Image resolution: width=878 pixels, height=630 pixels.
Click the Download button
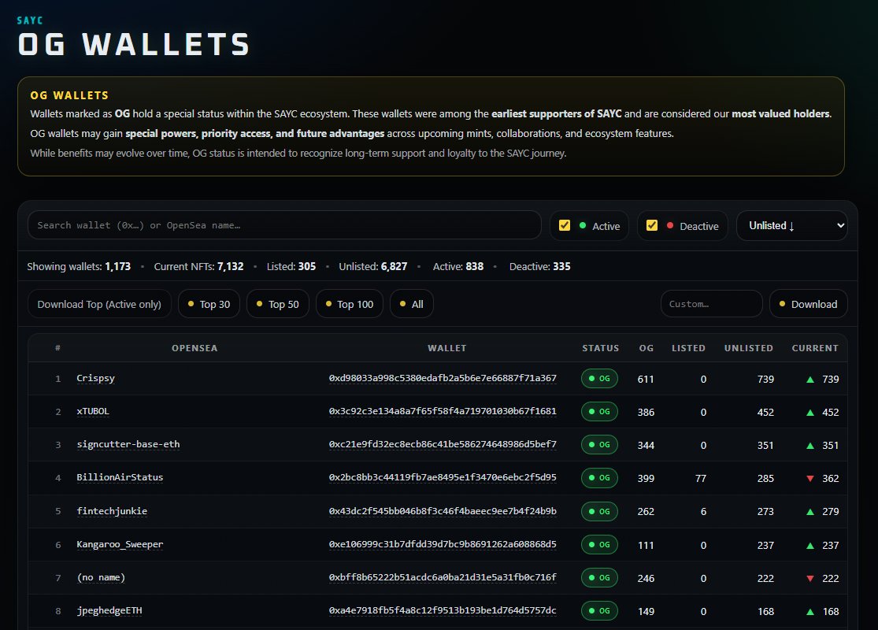click(809, 304)
